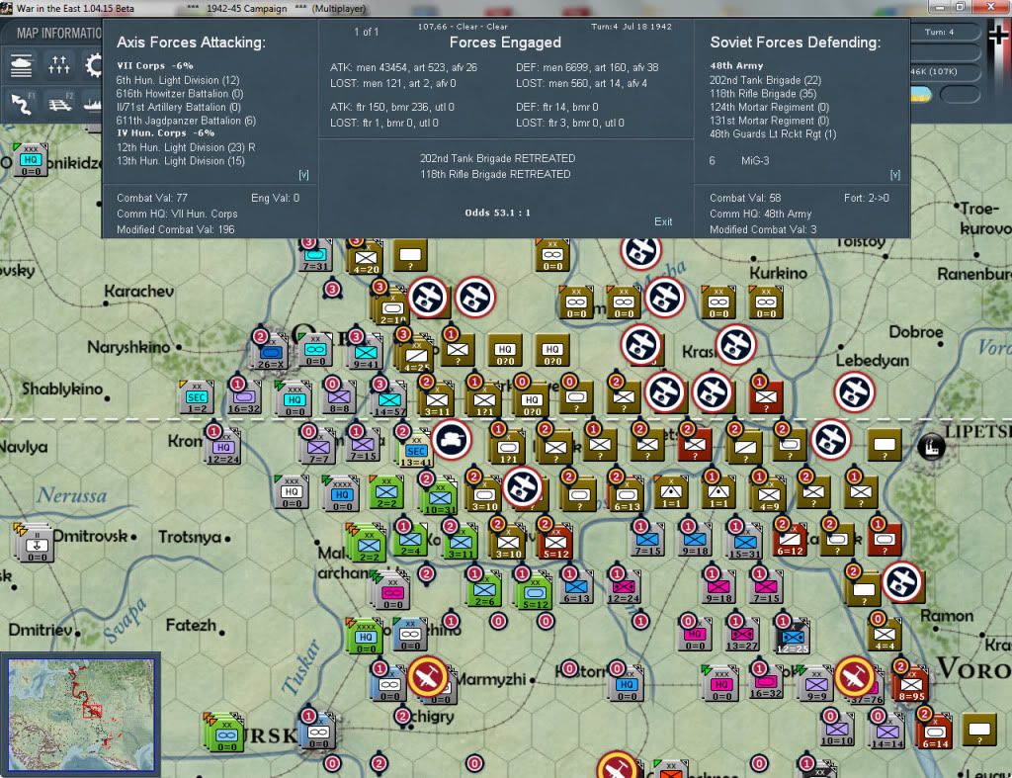Select the red 6=14 armored counter
The width and height of the screenshot is (1012, 778).
click(x=935, y=732)
